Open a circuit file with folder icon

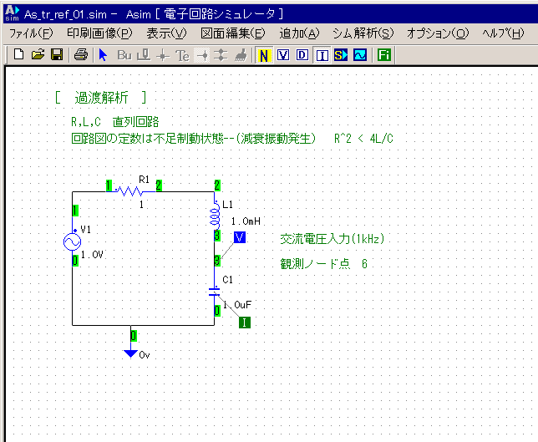[x=38, y=54]
